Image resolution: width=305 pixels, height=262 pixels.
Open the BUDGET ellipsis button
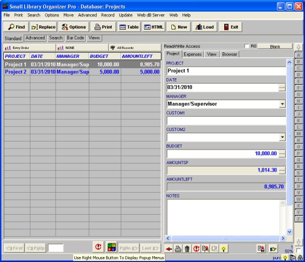[x=282, y=154]
